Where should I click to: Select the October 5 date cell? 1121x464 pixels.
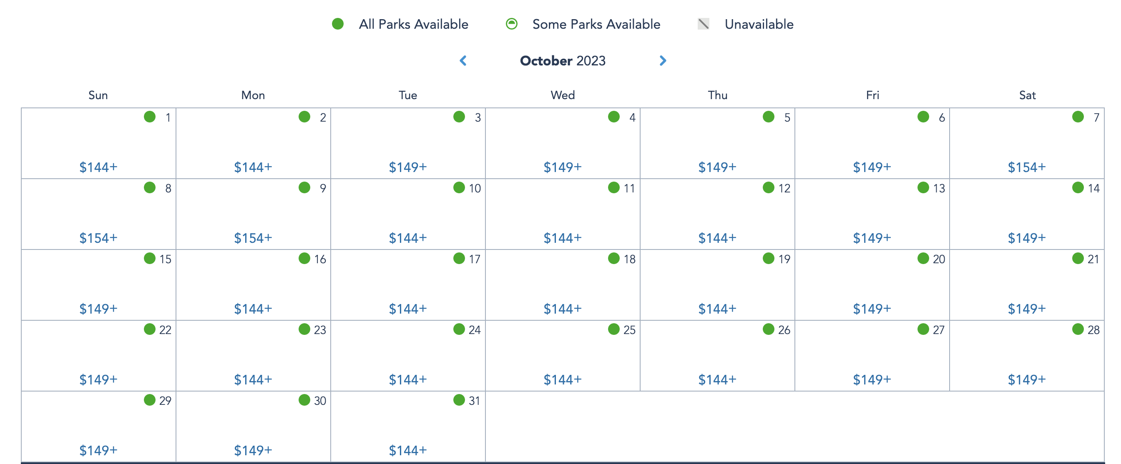pyautogui.click(x=717, y=143)
